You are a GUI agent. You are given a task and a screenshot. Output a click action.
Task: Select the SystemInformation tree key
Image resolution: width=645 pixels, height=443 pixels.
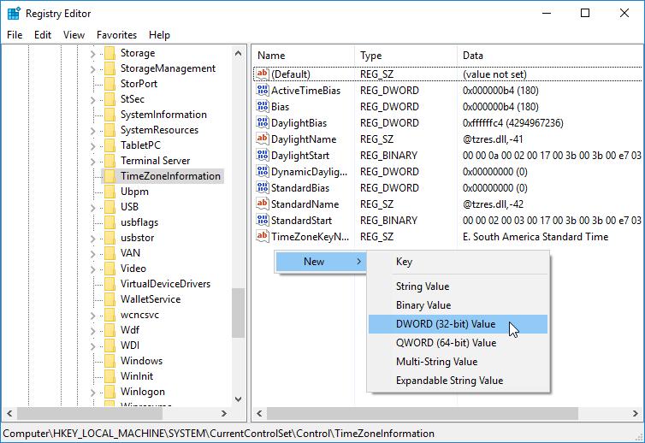163,115
